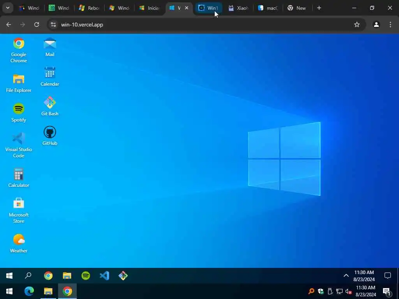Click the real Windows Start button
Viewport: 399px width, 299px height.
tap(9, 291)
